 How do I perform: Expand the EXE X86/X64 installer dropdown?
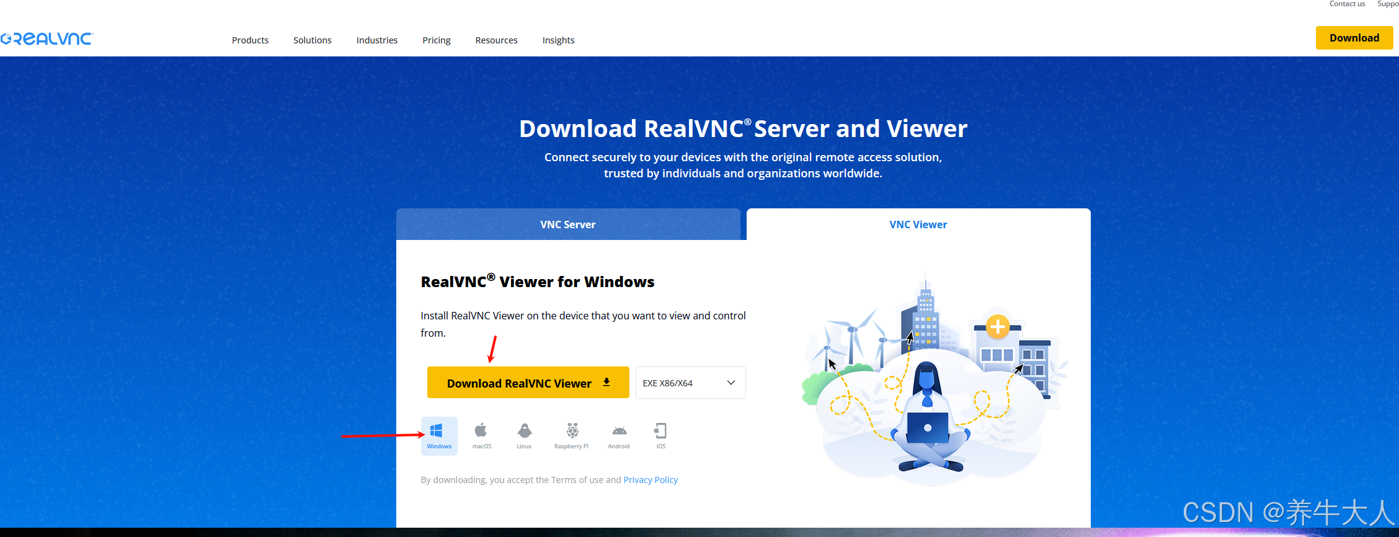tap(690, 383)
